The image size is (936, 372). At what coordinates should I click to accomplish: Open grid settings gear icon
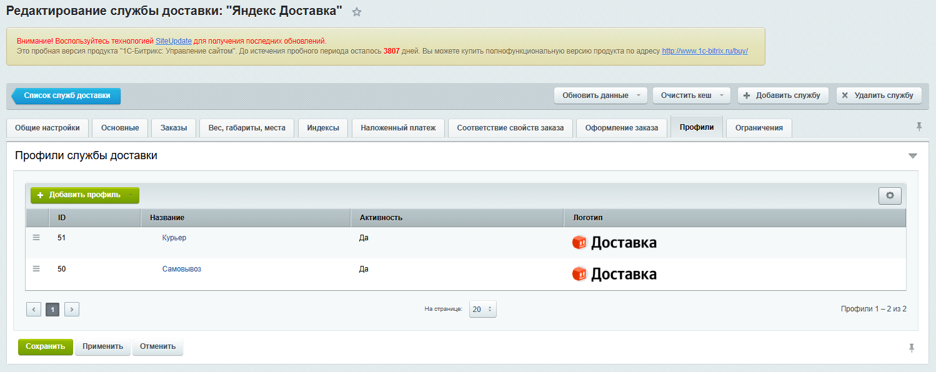pyautogui.click(x=890, y=195)
